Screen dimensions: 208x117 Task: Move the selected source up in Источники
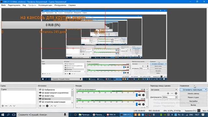point(52,106)
